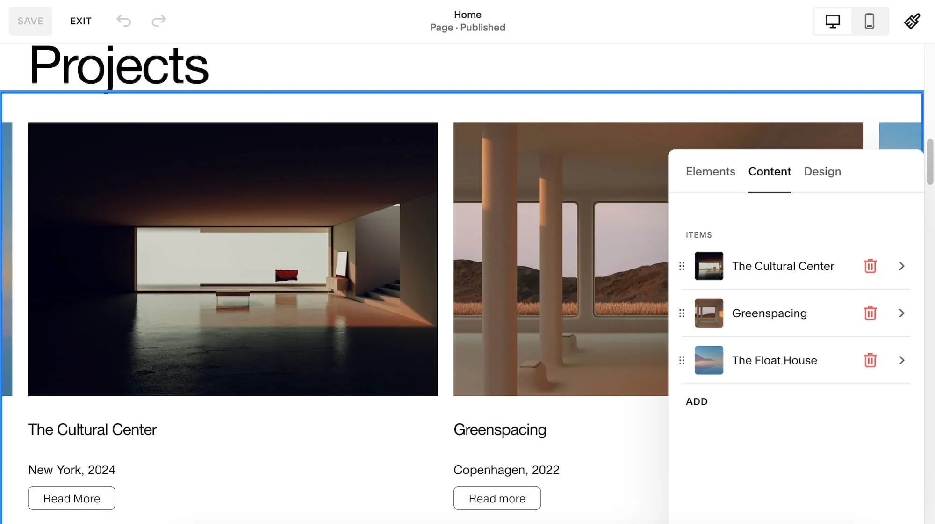This screenshot has width=935, height=524.
Task: Expand The Float House item chevron
Action: pos(901,360)
